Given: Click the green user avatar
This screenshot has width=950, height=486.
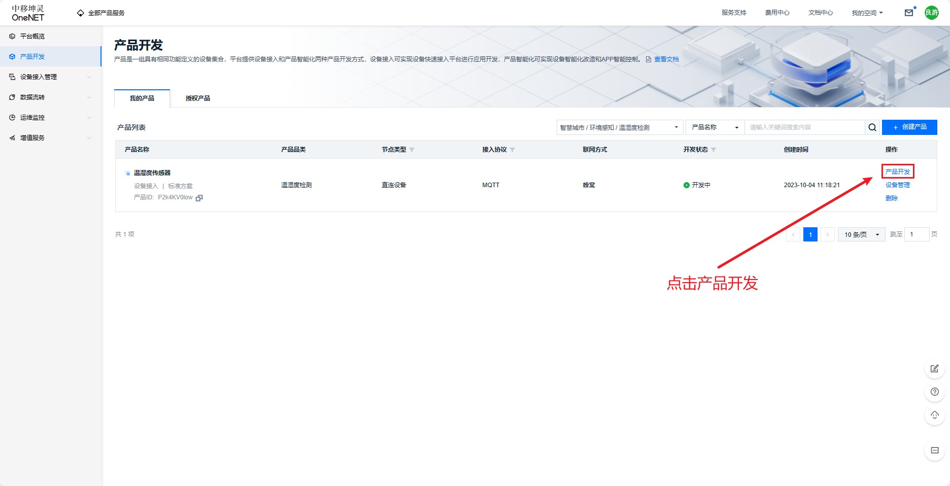Looking at the screenshot, I should [932, 13].
